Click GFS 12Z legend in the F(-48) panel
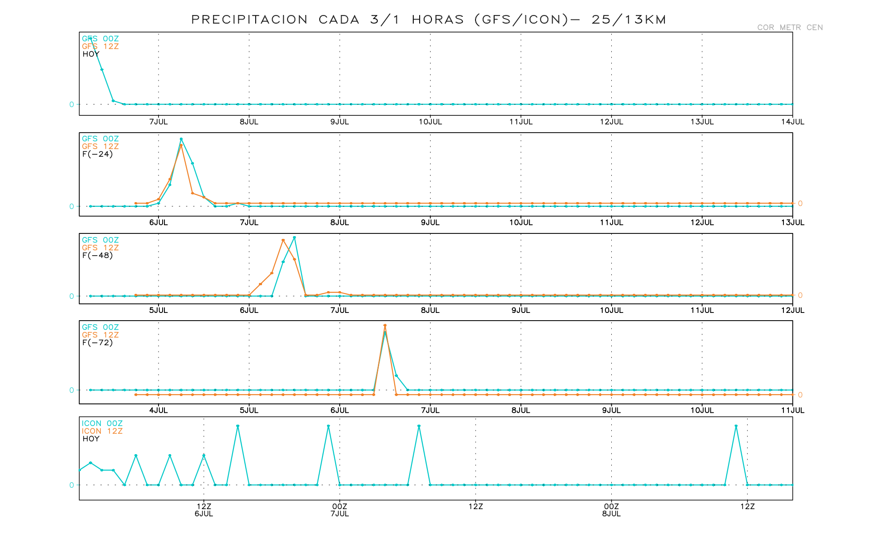 click(x=100, y=248)
